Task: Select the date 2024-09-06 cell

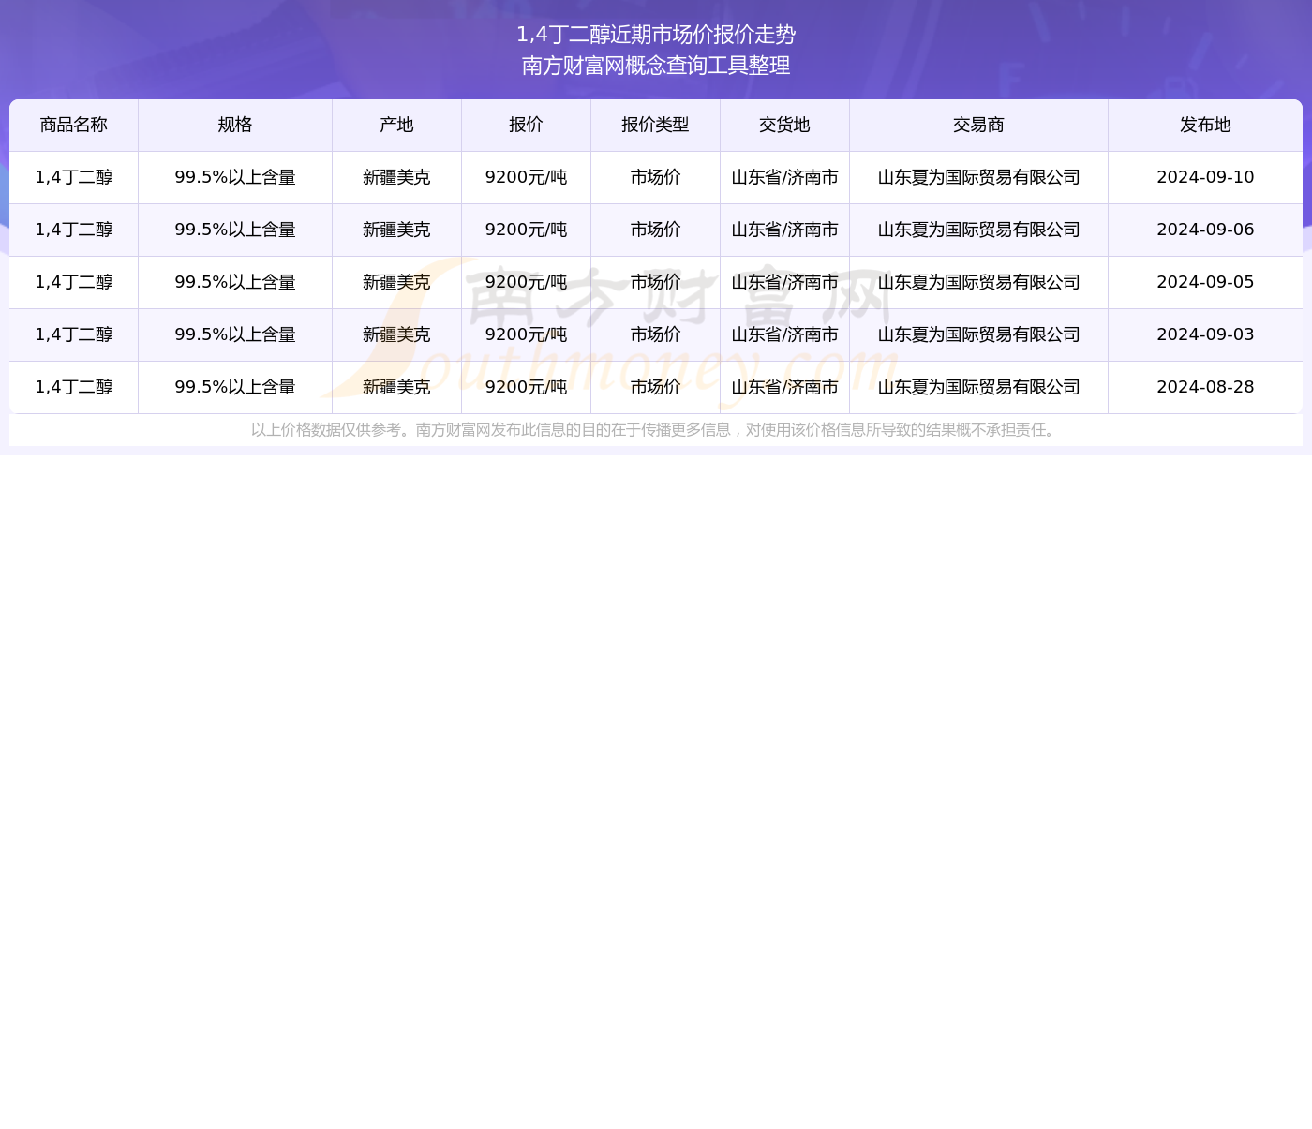Action: pyautogui.click(x=1205, y=230)
